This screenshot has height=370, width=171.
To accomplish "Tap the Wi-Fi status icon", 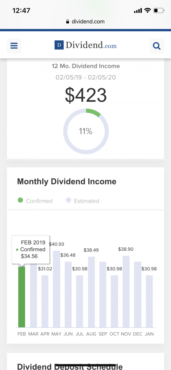I will (148, 11).
